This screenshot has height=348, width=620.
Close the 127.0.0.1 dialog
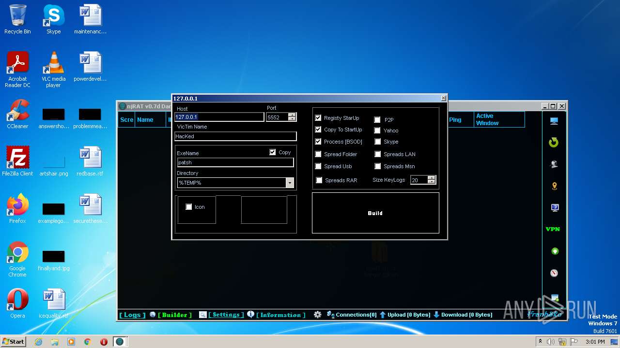tap(443, 98)
